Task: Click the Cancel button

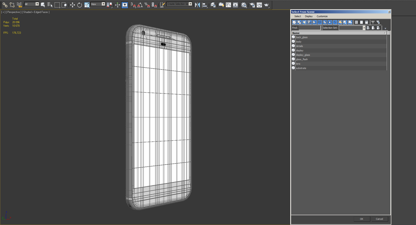Action: pyautogui.click(x=379, y=219)
